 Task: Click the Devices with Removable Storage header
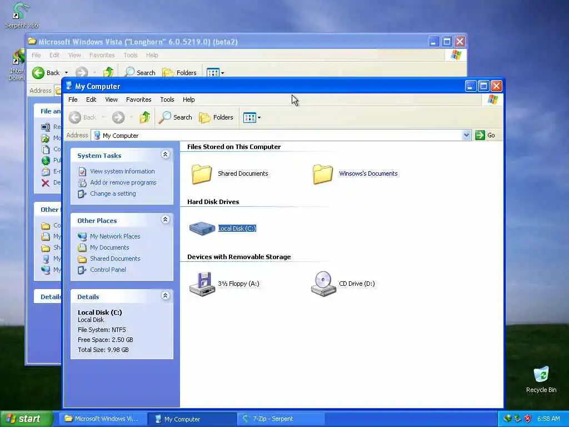pyautogui.click(x=239, y=257)
